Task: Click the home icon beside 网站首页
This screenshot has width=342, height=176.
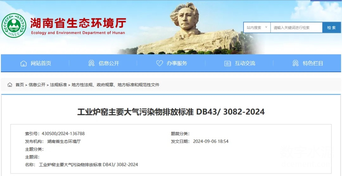Action: click(23, 63)
